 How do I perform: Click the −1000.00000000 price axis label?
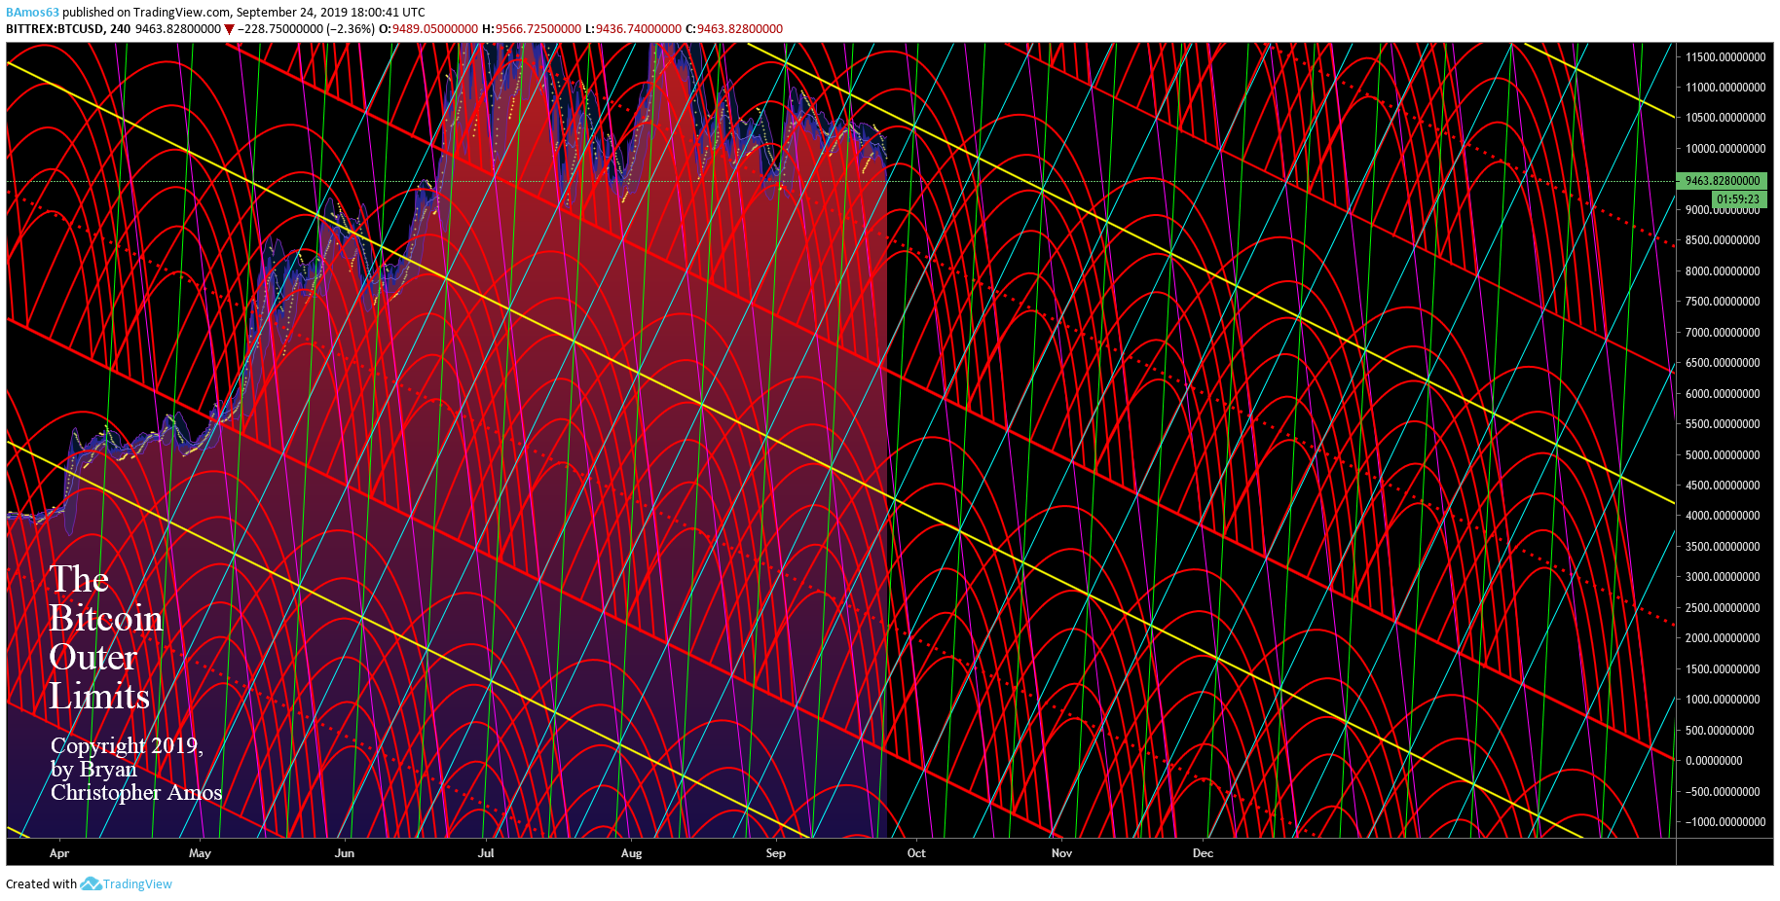pyautogui.click(x=1724, y=822)
